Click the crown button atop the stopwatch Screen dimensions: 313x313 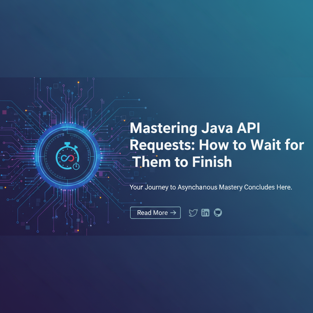coord(67,144)
